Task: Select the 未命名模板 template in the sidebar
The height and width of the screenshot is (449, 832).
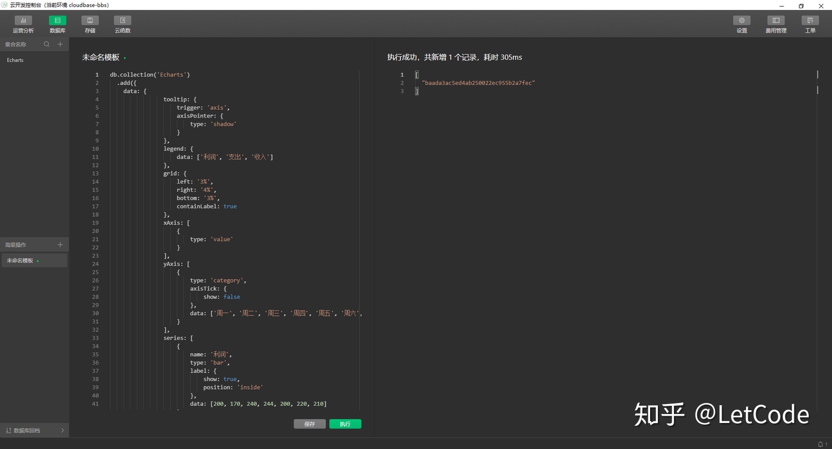Action: pyautogui.click(x=34, y=261)
